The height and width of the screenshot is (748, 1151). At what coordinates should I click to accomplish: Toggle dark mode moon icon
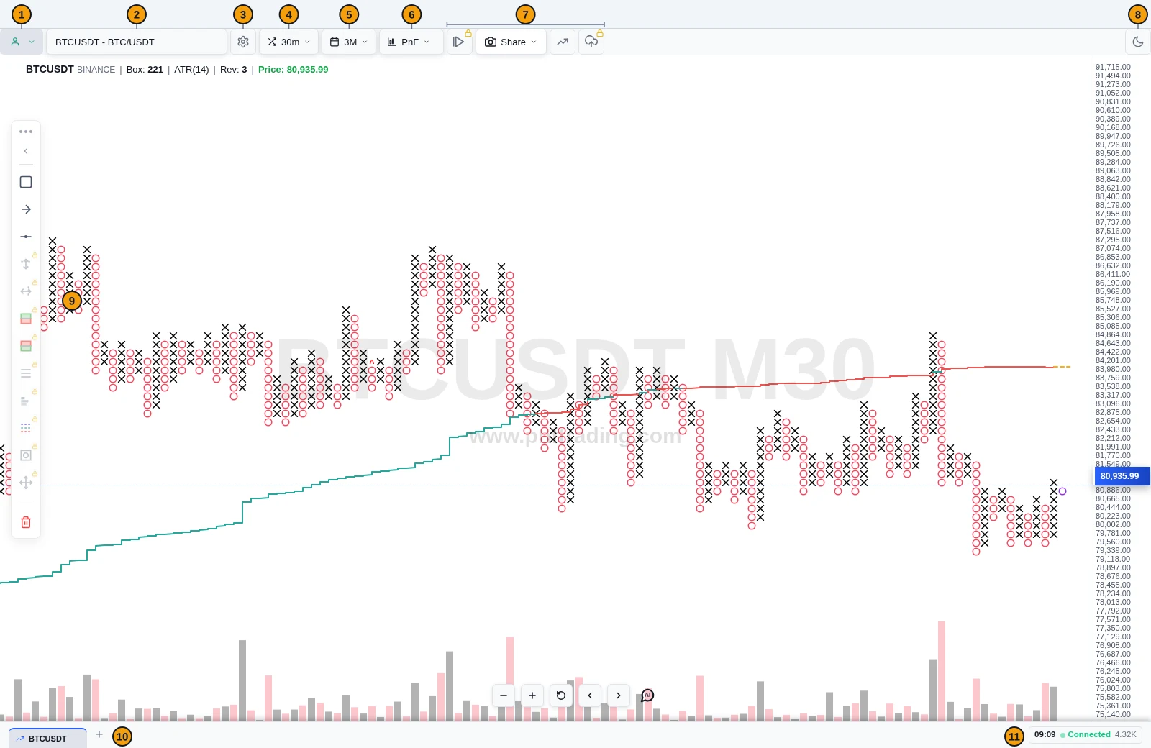pos(1137,42)
